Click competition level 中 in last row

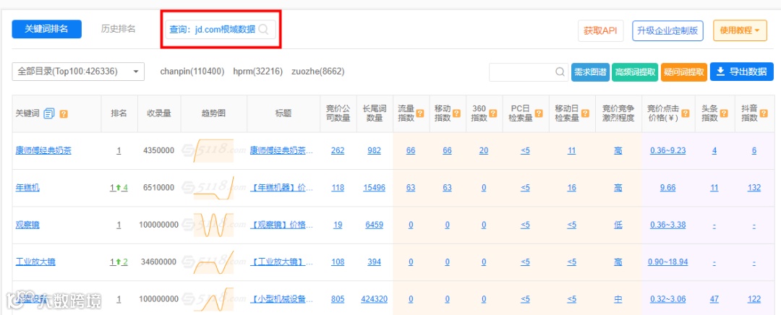pyautogui.click(x=618, y=299)
